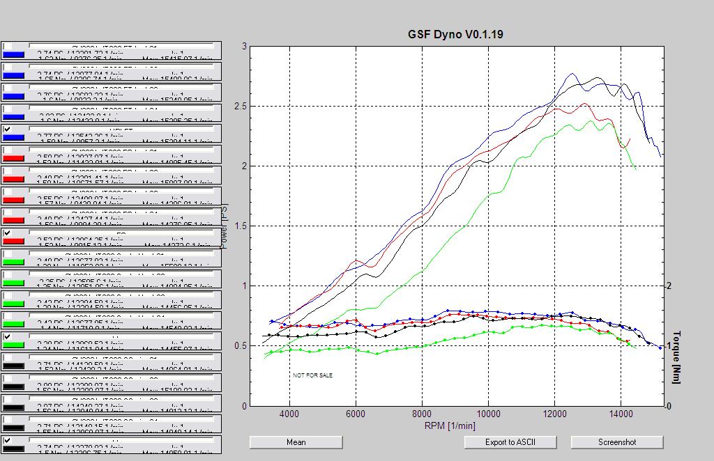Screen dimensions: 714x461
Task: Pick the blue swatch in the very top row
Action: [14, 54]
